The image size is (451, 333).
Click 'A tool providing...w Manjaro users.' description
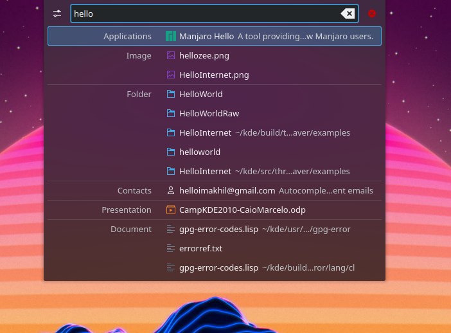click(x=305, y=37)
